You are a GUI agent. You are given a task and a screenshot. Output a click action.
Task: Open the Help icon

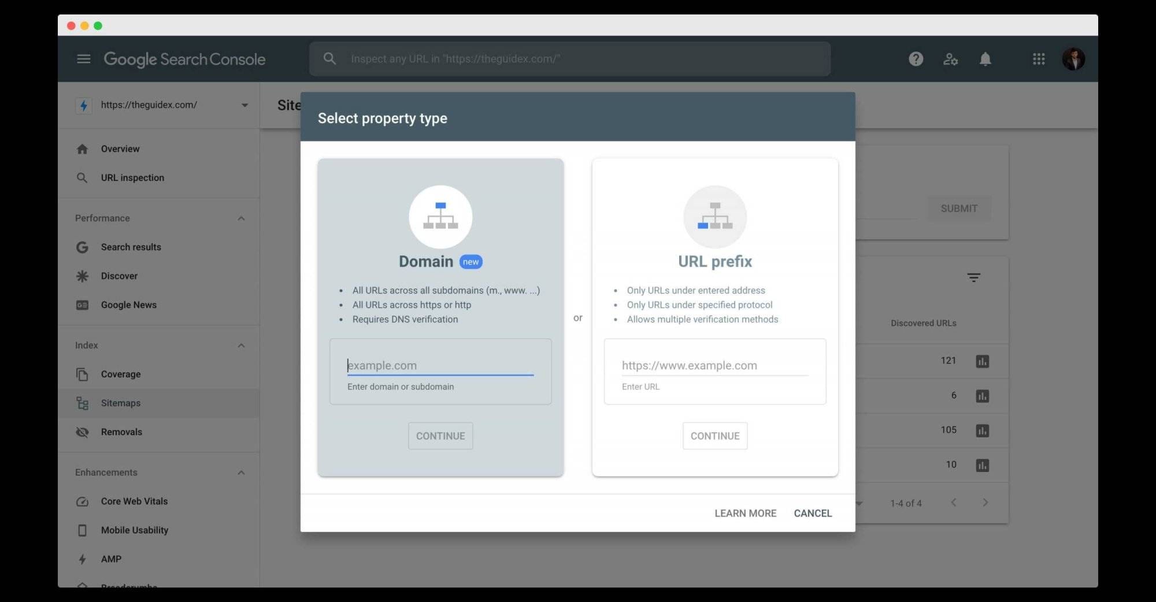tap(916, 59)
